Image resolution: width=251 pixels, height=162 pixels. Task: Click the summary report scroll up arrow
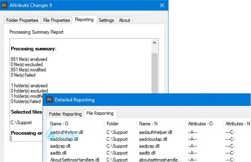click(154, 43)
